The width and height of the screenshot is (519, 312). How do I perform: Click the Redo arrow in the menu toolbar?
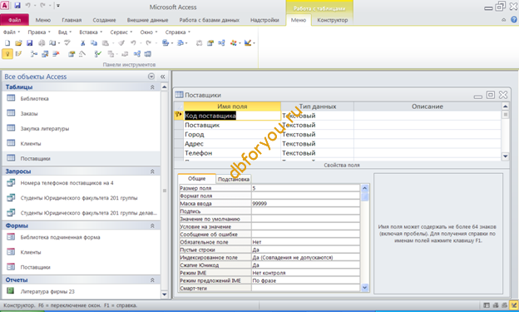[x=149, y=43]
